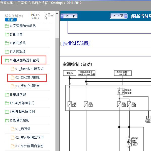Expand folder E 转向系统
This screenshot has height=151, width=151.
click(x=18, y=43)
